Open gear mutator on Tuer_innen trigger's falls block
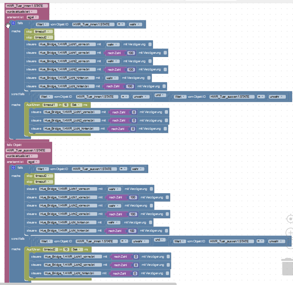The height and width of the screenshot is (285, 293). pyautogui.click(x=13, y=23)
